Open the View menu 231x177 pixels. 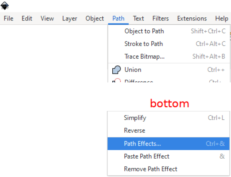[47, 19]
